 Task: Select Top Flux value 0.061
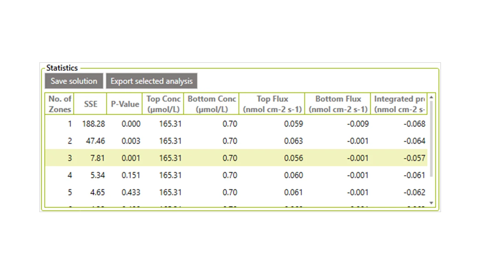[x=293, y=192]
